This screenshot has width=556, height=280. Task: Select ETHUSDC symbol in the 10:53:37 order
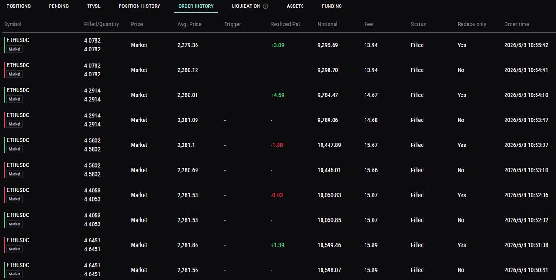pyautogui.click(x=18, y=140)
